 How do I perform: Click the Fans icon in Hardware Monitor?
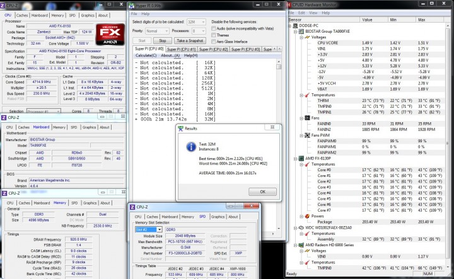(307, 118)
